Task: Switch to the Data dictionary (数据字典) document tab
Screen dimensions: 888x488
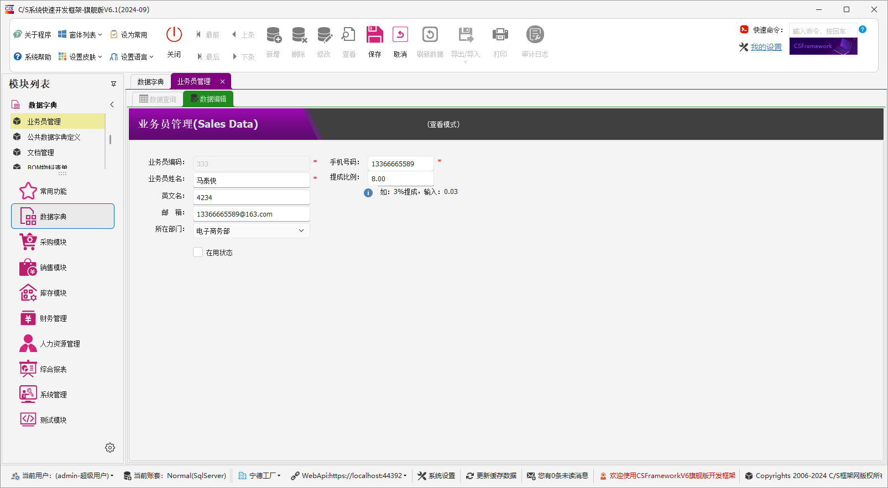Action: point(150,82)
